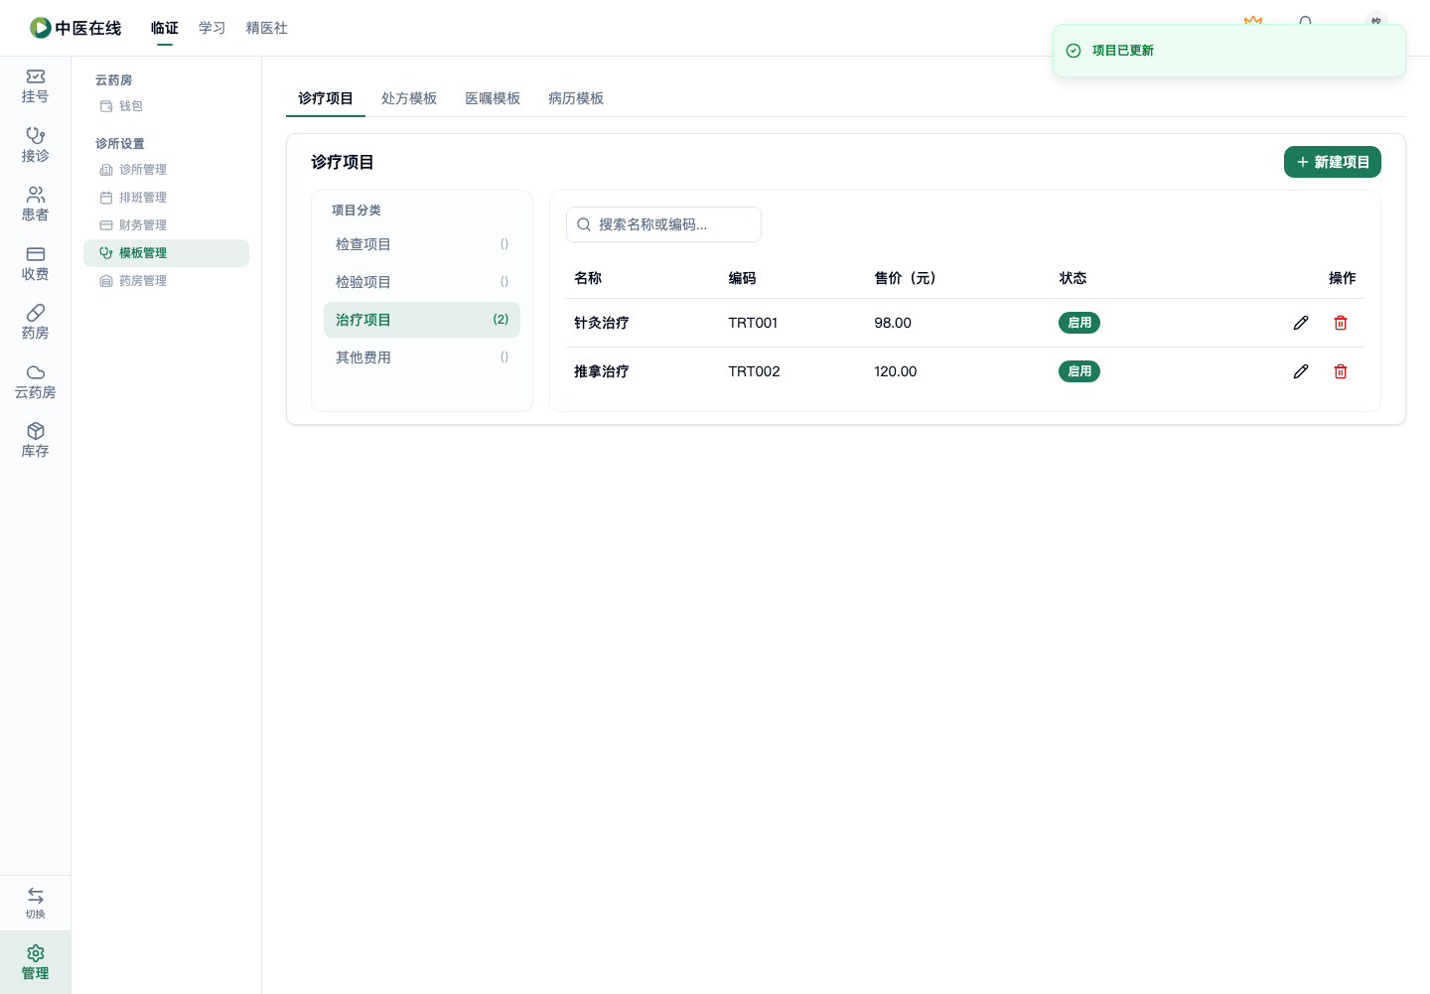Click the 启用 status badge for 针灸治疗

[x=1079, y=323]
